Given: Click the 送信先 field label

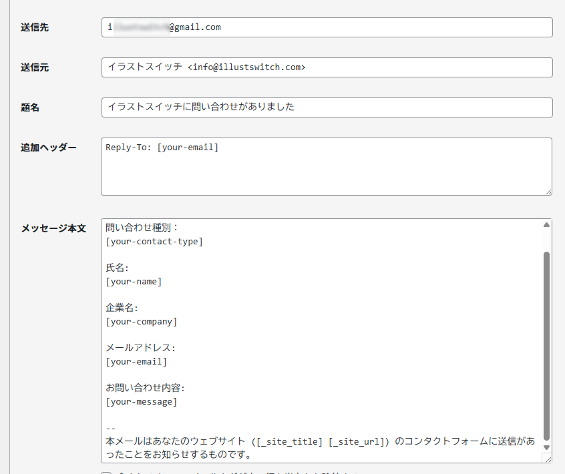Looking at the screenshot, I should tap(35, 27).
